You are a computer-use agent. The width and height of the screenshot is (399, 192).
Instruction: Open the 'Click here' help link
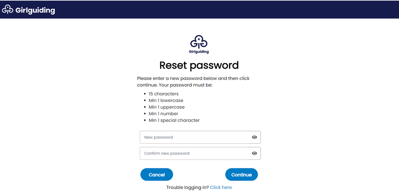(221, 187)
